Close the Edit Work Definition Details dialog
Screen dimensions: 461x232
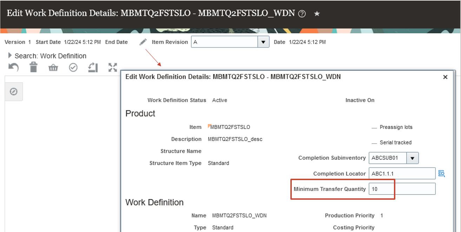click(445, 77)
